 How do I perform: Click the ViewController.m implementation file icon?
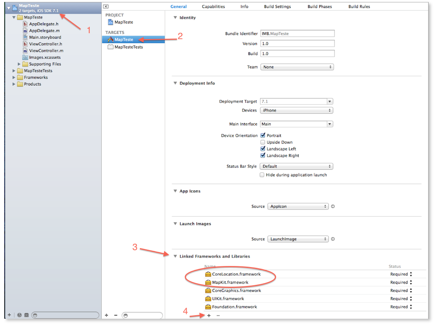(25, 50)
